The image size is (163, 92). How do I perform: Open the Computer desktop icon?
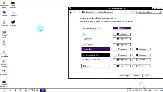[4, 14]
